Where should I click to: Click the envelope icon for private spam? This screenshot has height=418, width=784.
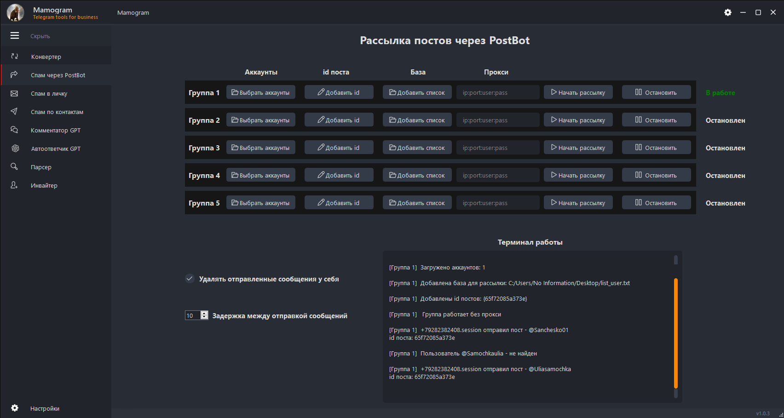click(14, 93)
